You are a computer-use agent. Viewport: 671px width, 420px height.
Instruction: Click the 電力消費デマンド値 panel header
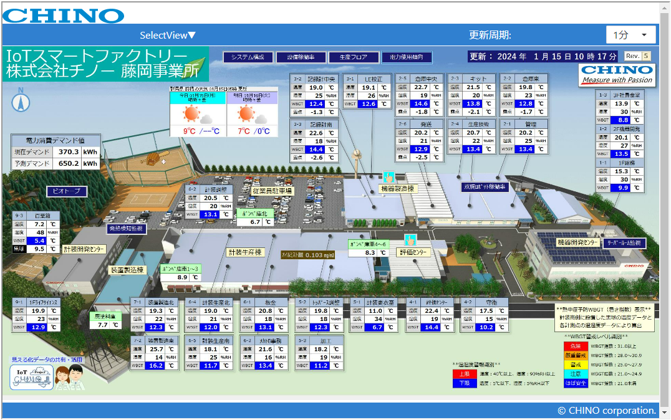point(56,140)
